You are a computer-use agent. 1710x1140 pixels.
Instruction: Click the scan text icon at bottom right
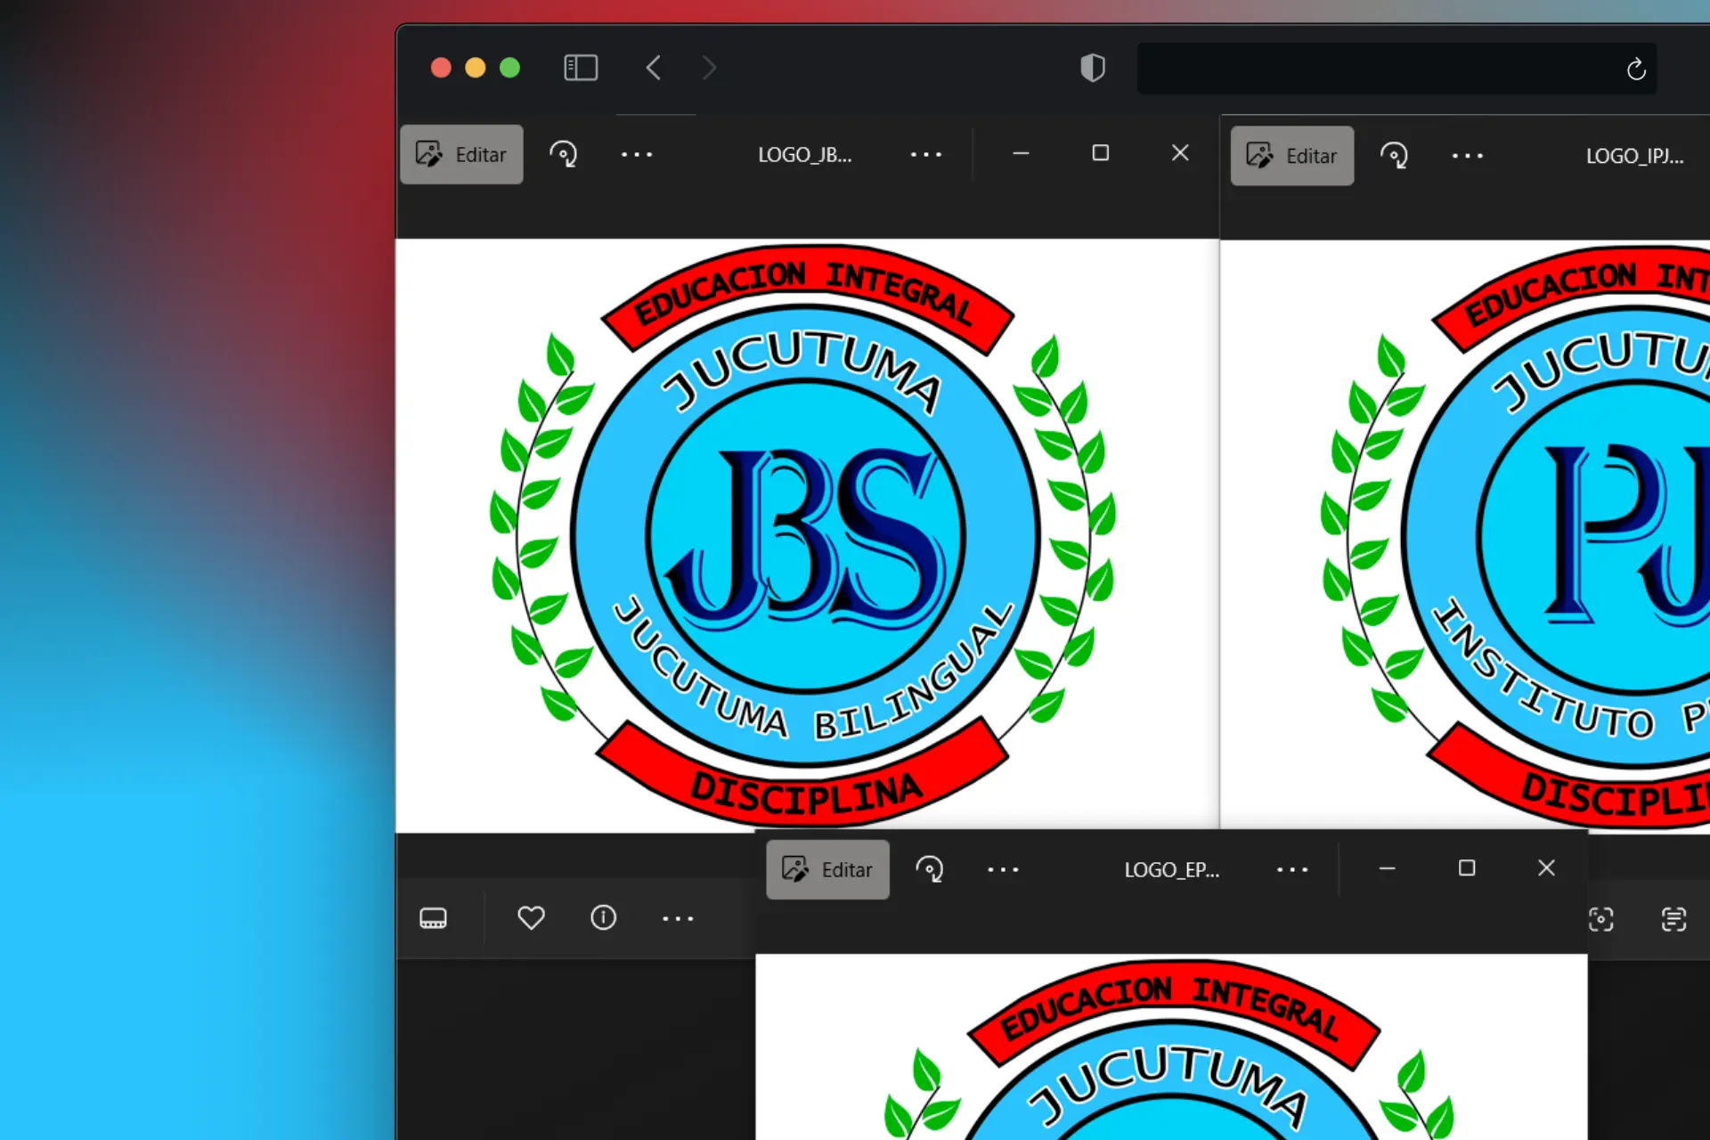[1673, 919]
